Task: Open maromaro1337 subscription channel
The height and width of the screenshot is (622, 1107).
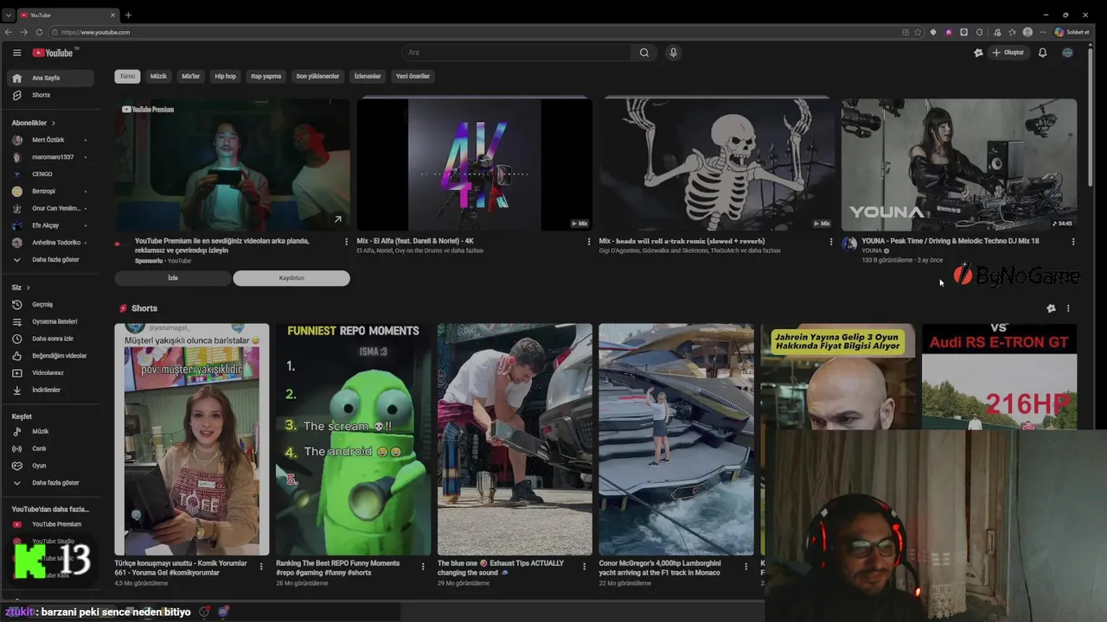Action: point(52,157)
